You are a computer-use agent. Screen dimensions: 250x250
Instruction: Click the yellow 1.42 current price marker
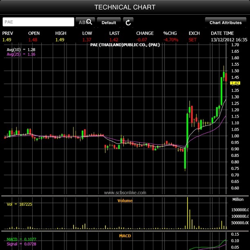click(235, 83)
